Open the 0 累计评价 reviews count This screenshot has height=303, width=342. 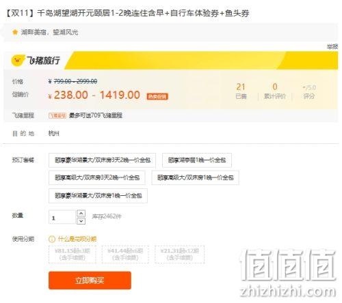(275, 91)
